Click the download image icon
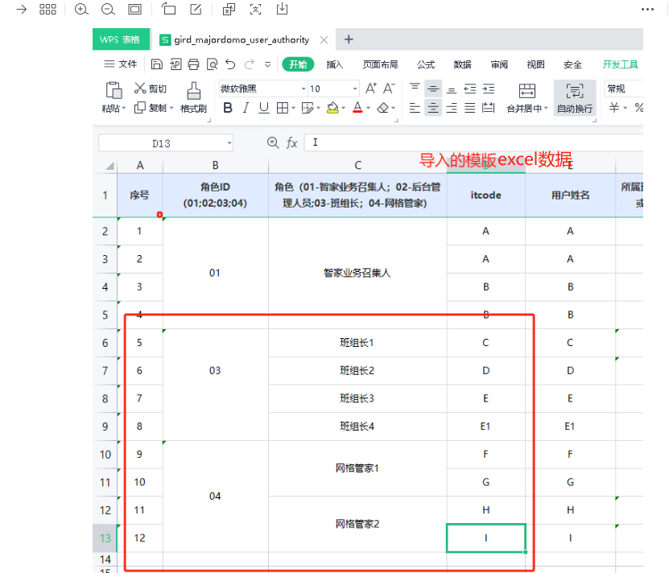The height and width of the screenshot is (573, 669). click(x=282, y=9)
